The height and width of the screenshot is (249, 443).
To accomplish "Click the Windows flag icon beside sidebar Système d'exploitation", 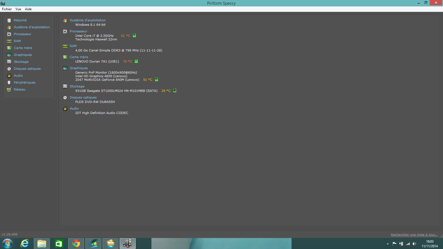I will point(9,27).
